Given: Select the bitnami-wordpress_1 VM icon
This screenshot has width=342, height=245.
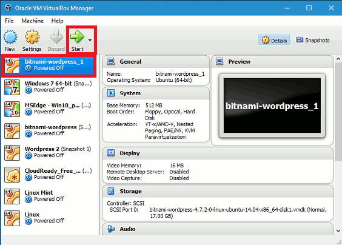Looking at the screenshot, I should click(12, 65).
